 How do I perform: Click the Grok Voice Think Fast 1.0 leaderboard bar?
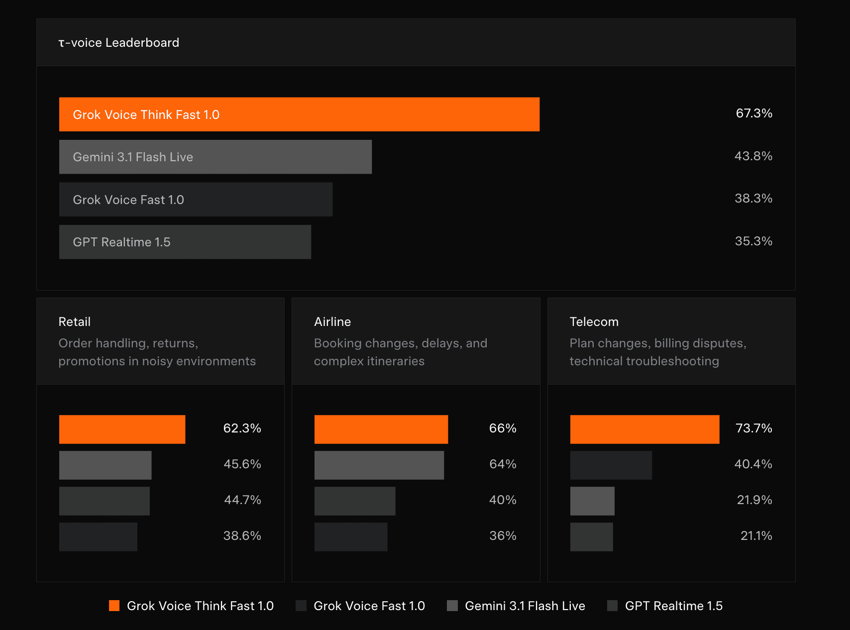coord(299,114)
